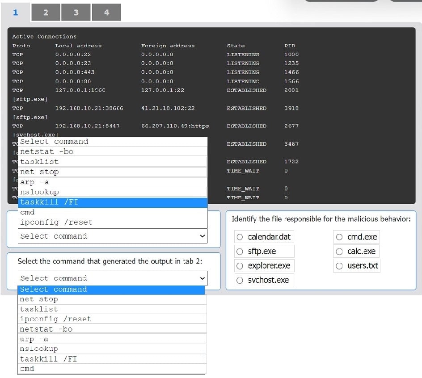Choose 'arp -a' in lower dropdown list
Viewport: 422px width, 378px height.
point(111,339)
